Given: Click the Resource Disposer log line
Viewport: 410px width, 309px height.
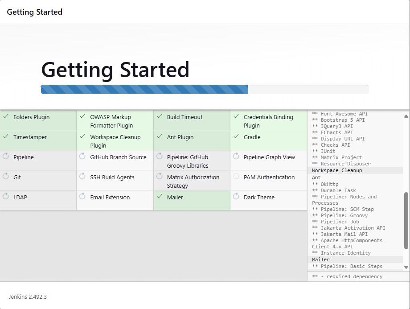Looking at the screenshot, I should (341, 164).
